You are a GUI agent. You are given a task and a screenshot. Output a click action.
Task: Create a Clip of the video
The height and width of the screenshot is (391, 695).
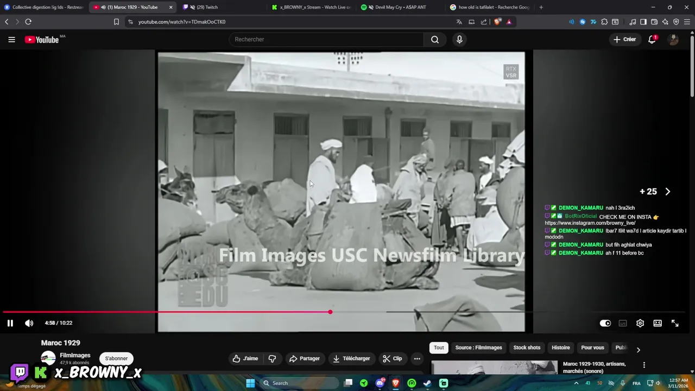392,358
